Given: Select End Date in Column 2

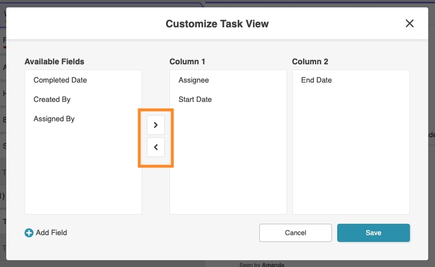Looking at the screenshot, I should click(316, 80).
